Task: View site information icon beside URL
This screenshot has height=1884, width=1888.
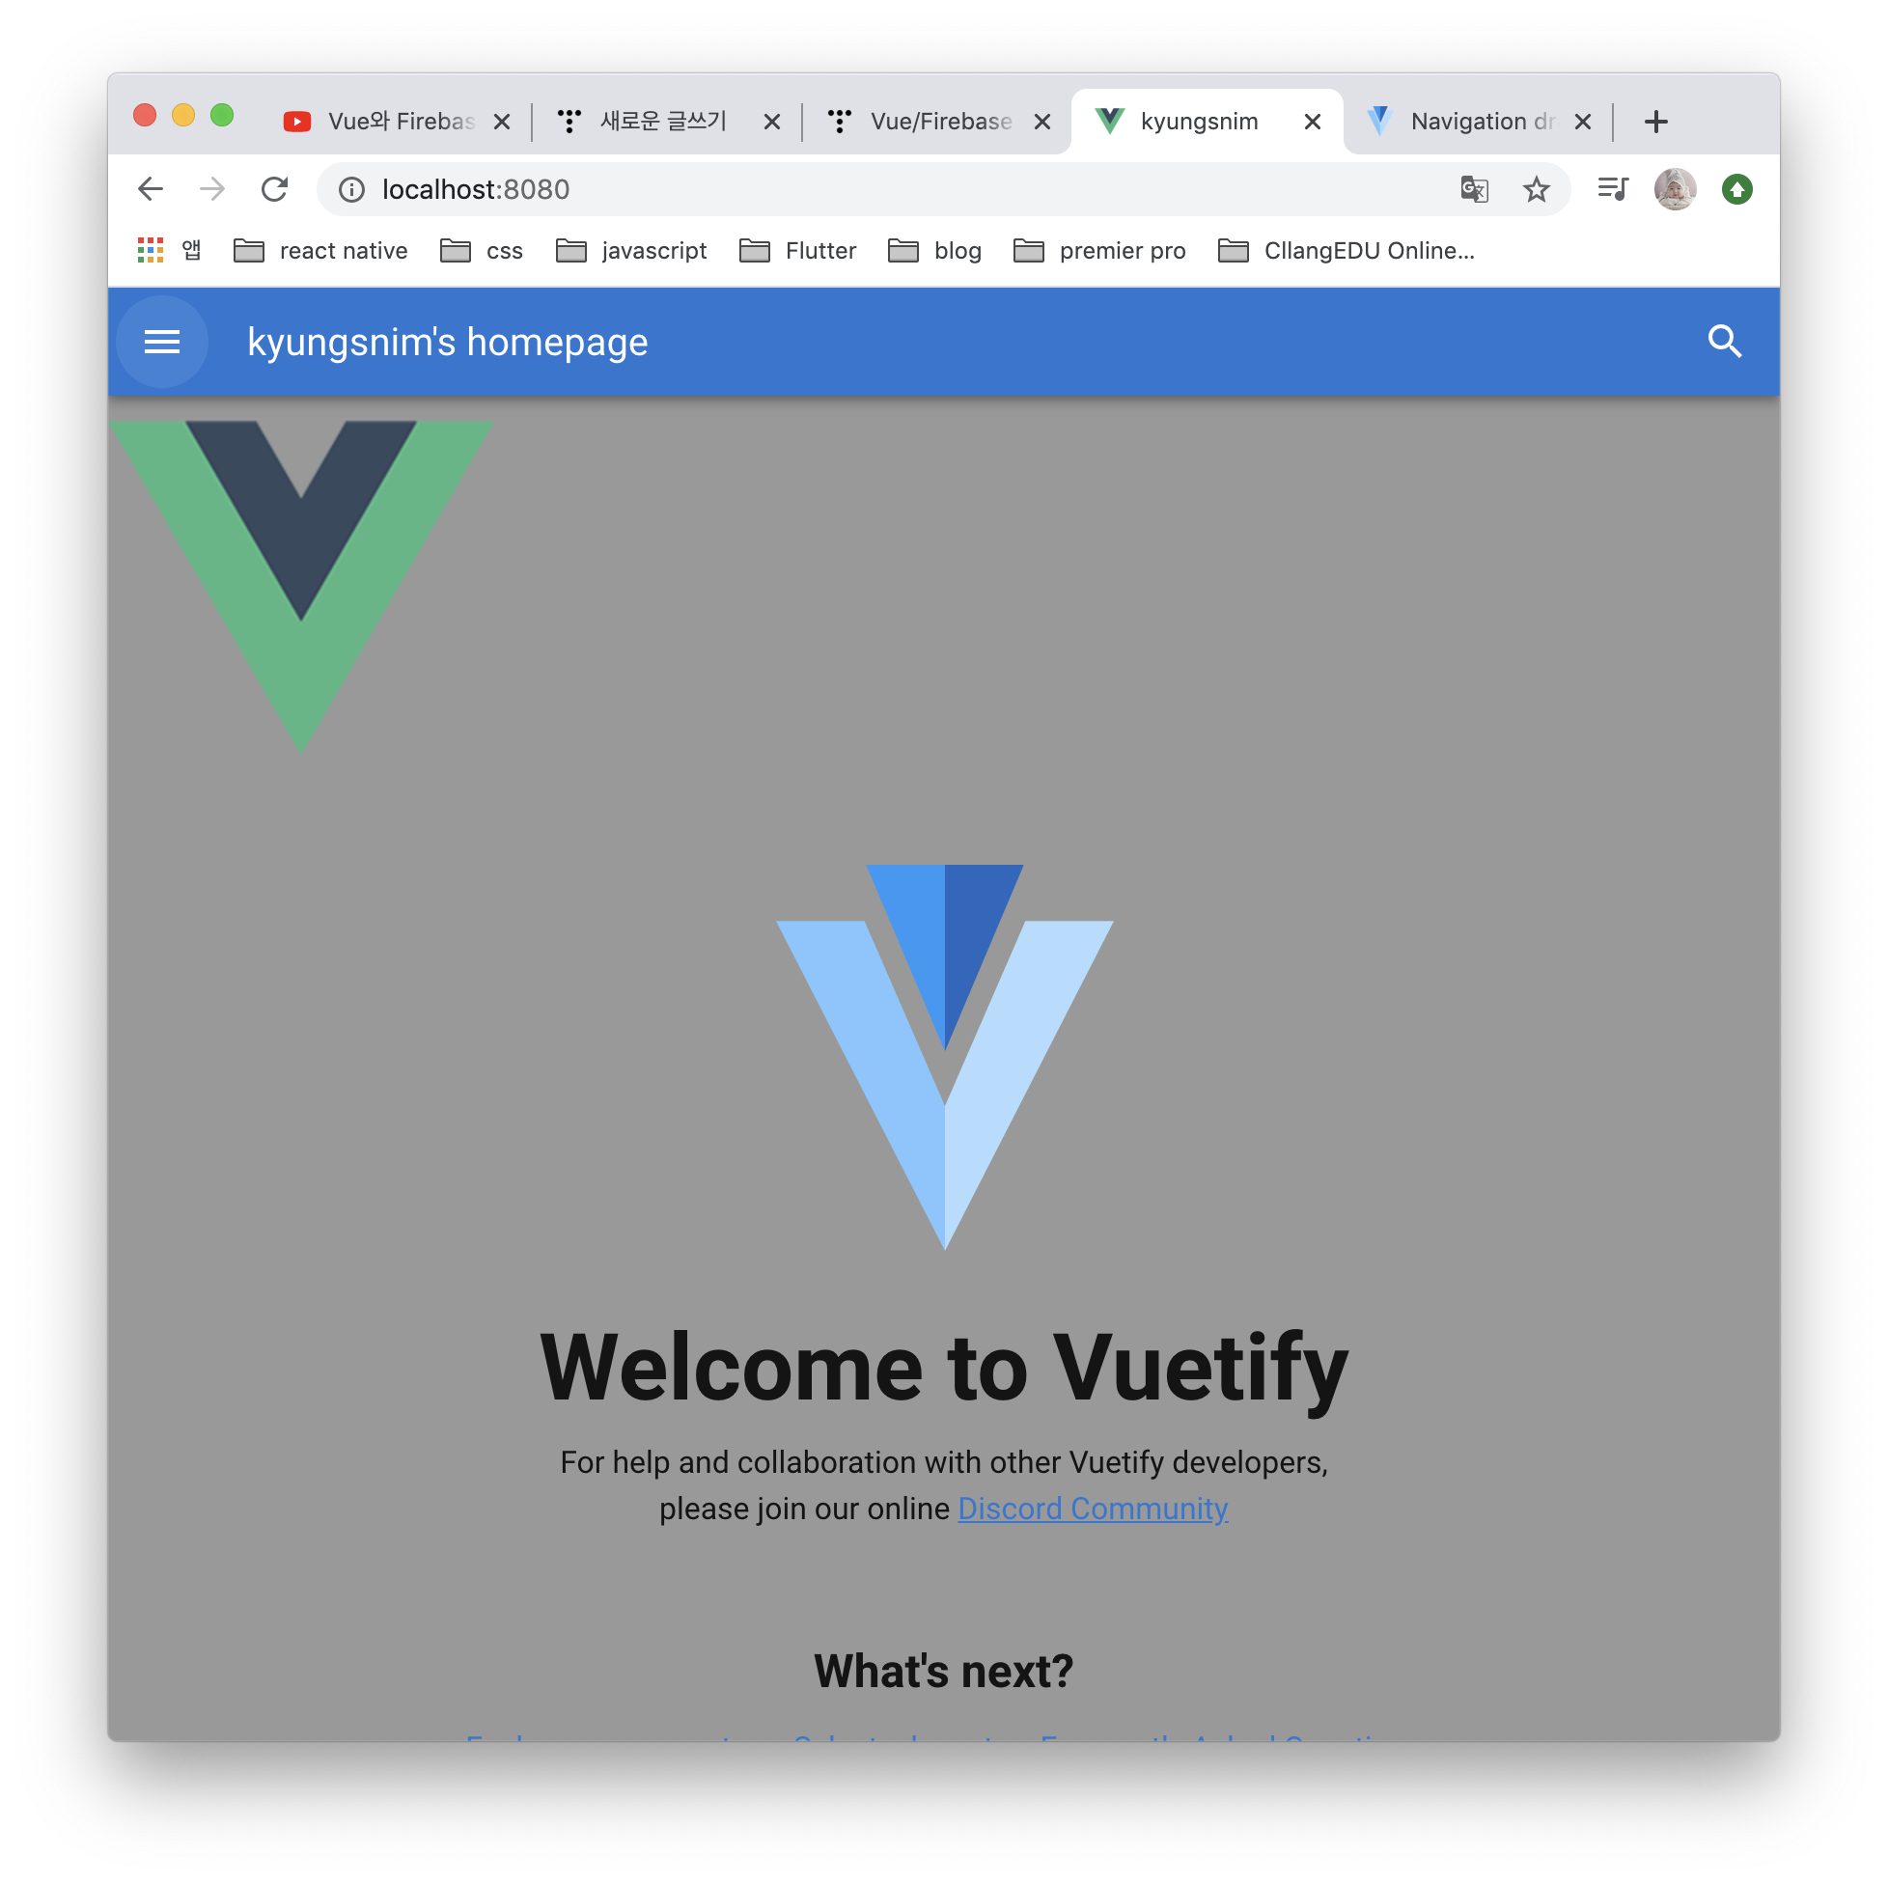Action: tap(351, 189)
